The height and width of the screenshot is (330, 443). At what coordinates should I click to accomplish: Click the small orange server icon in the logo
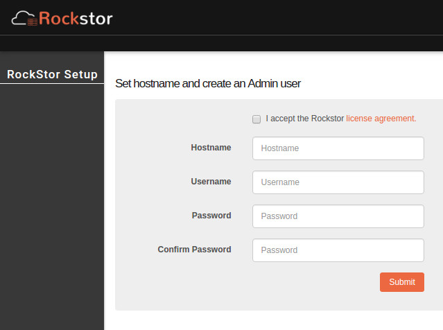(x=33, y=22)
